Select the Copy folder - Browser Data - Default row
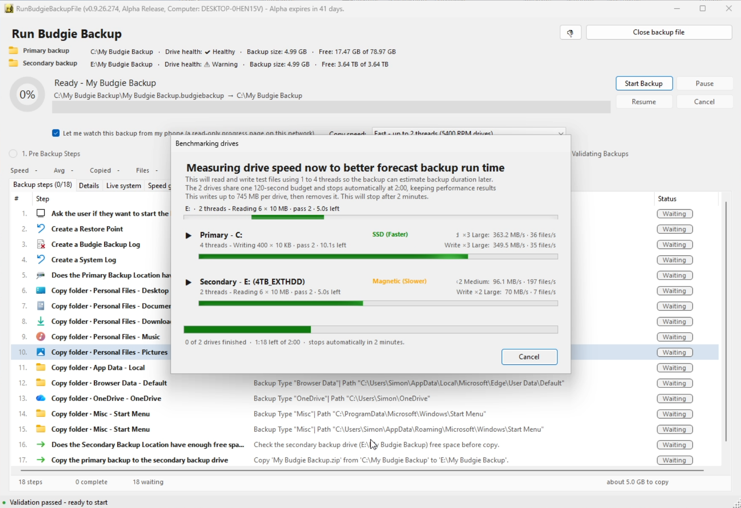 coord(365,383)
